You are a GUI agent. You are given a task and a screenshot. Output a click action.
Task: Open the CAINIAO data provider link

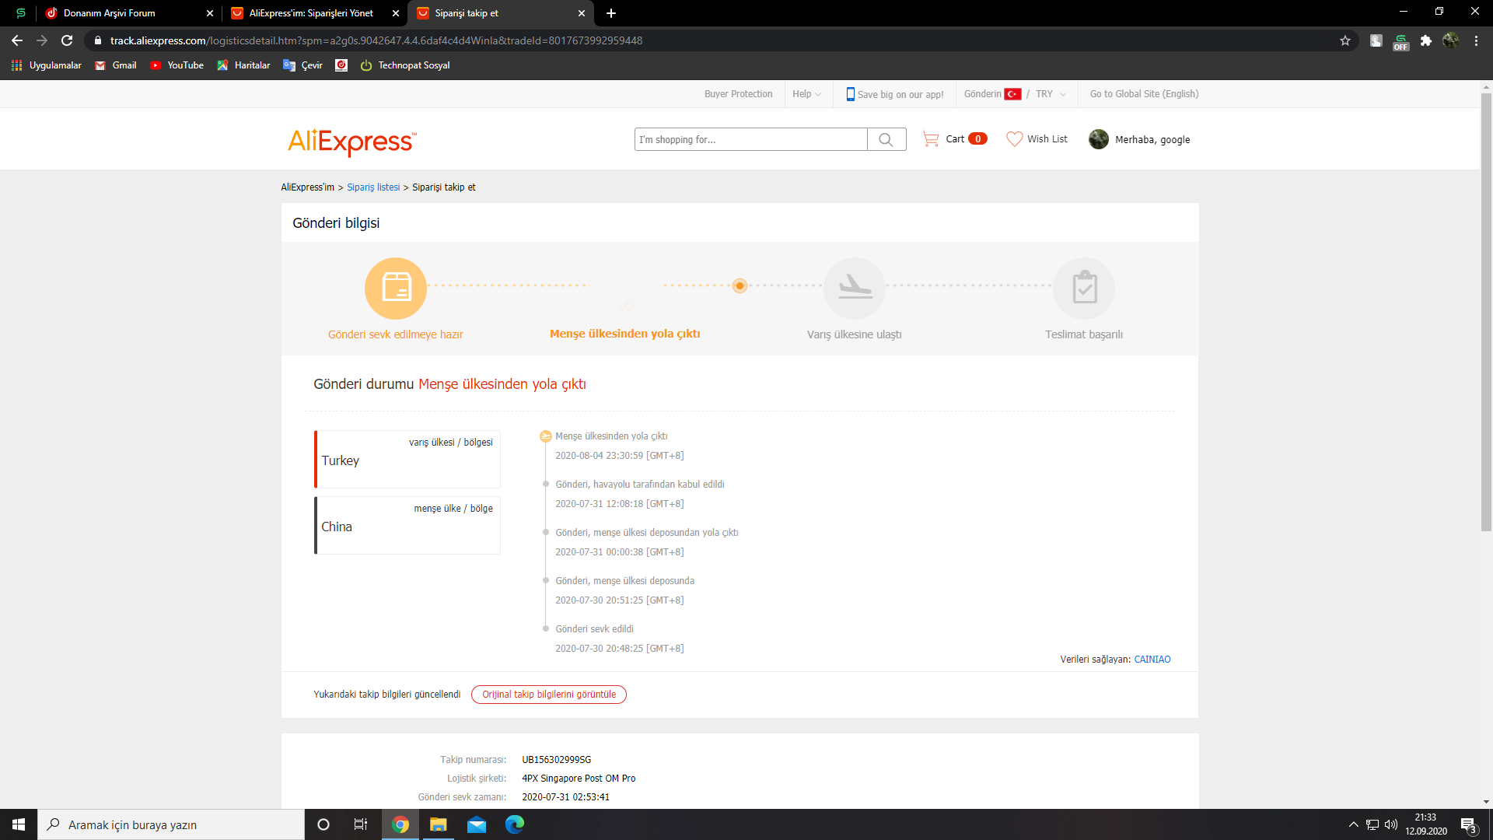pyautogui.click(x=1152, y=660)
